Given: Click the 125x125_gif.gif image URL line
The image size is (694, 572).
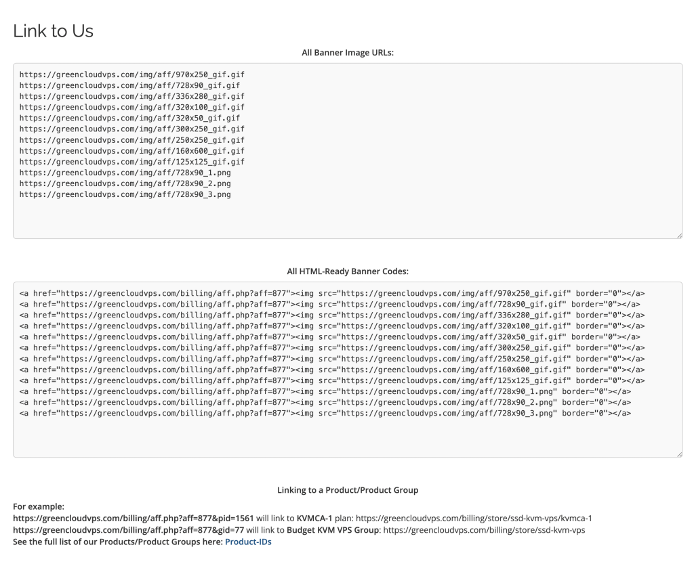Looking at the screenshot, I should click(x=132, y=162).
